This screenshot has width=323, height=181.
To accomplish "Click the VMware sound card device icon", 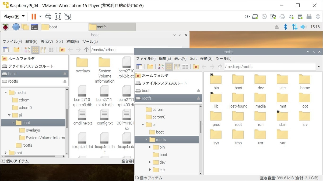I will (x=291, y=17).
